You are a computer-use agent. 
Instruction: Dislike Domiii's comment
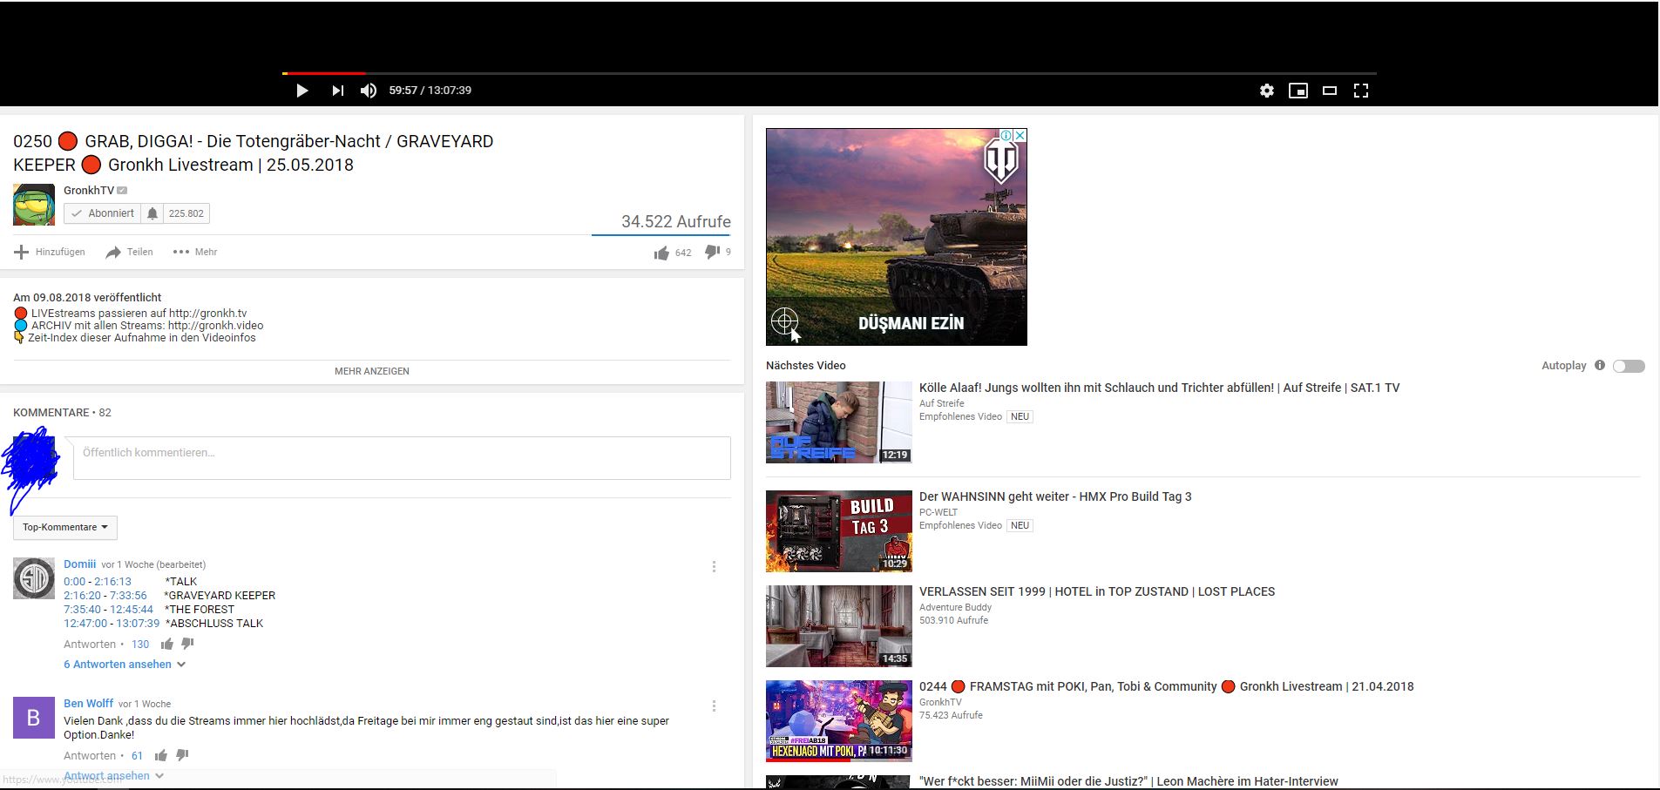187,645
